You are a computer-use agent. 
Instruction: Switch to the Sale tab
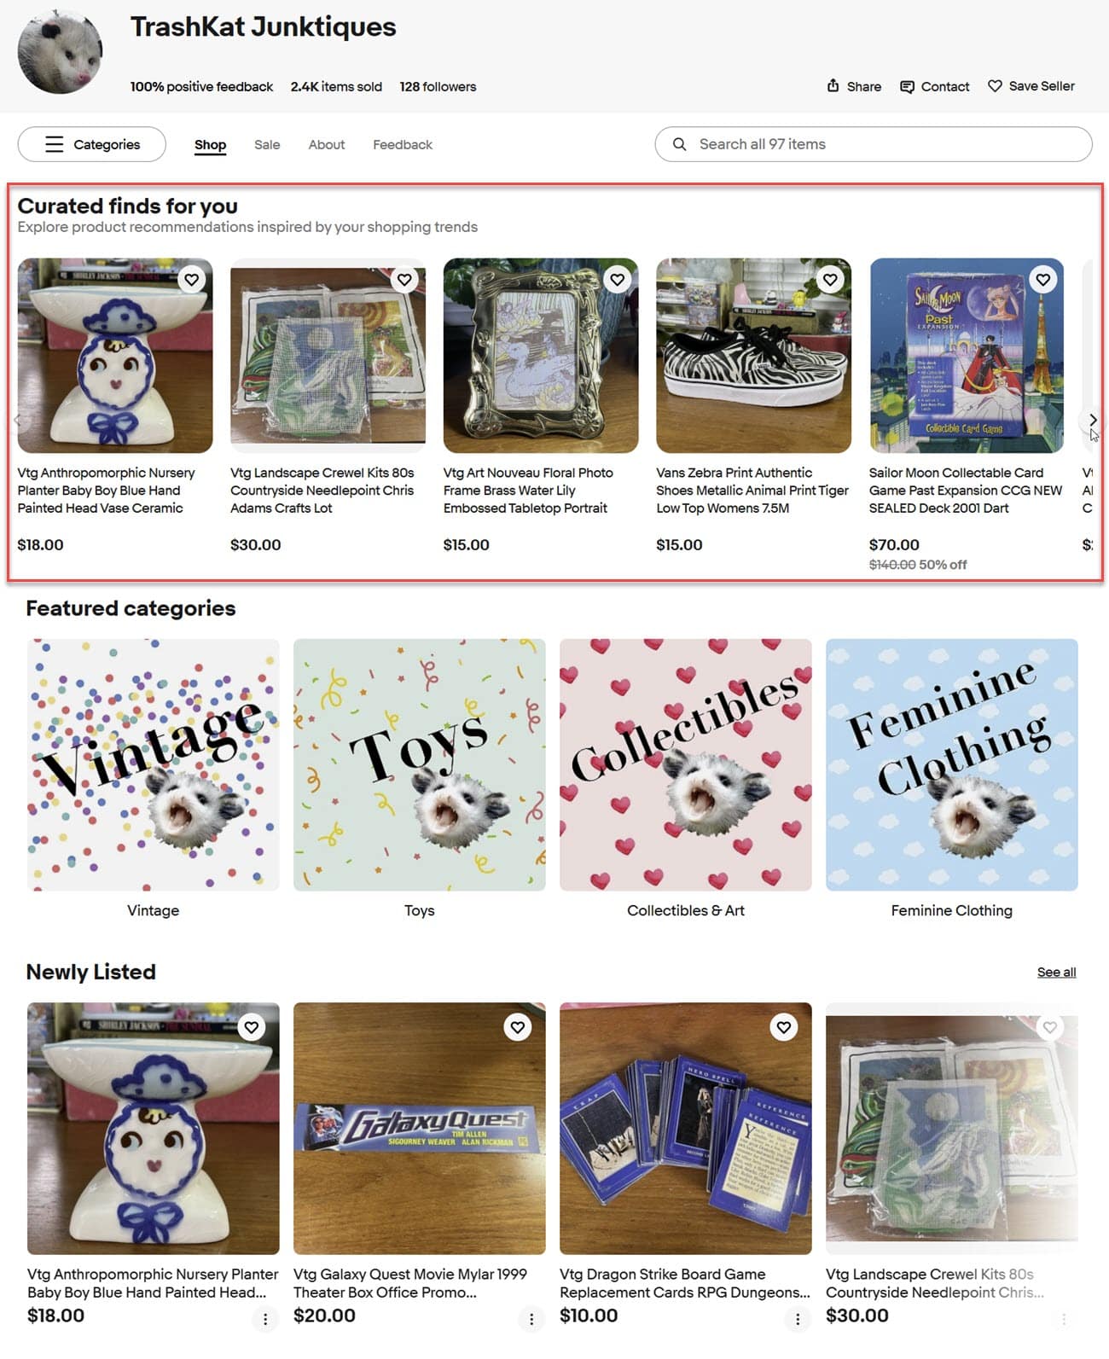point(267,145)
